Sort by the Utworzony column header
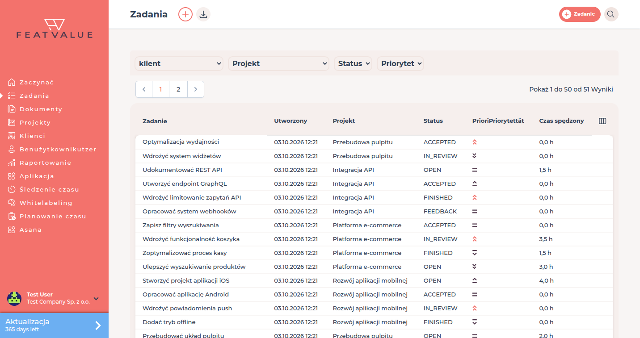The image size is (640, 338). click(291, 121)
